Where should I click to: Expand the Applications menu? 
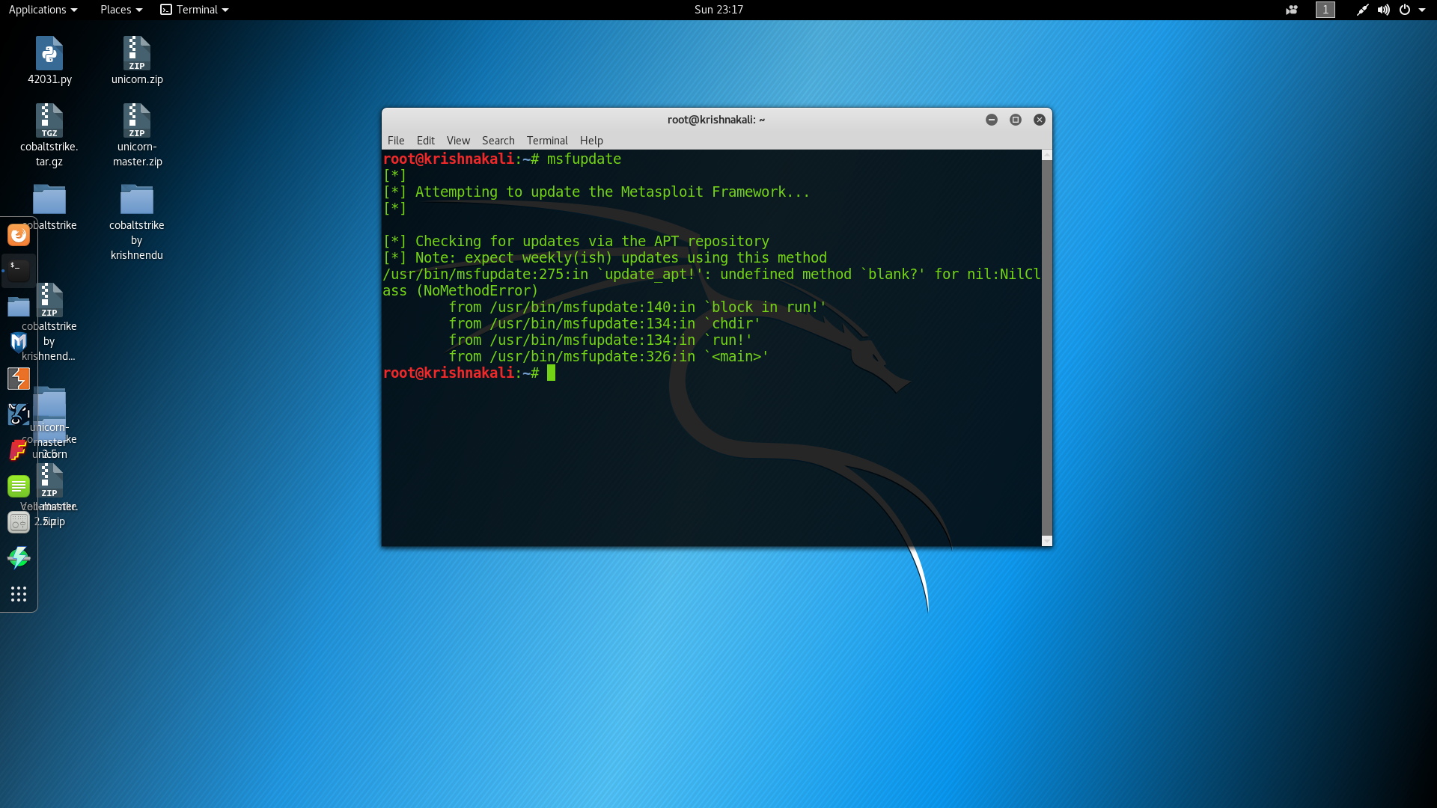43,10
